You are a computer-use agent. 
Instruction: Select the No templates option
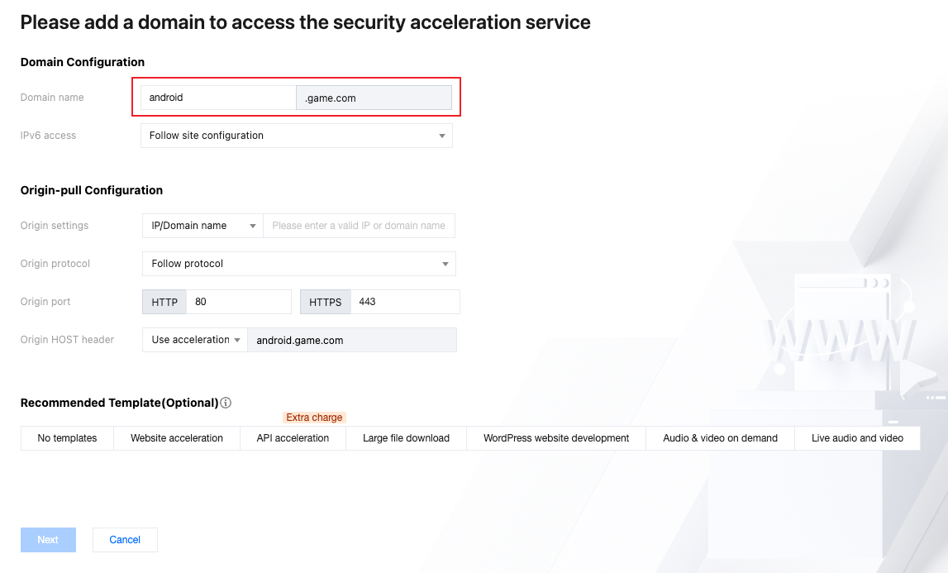67,438
